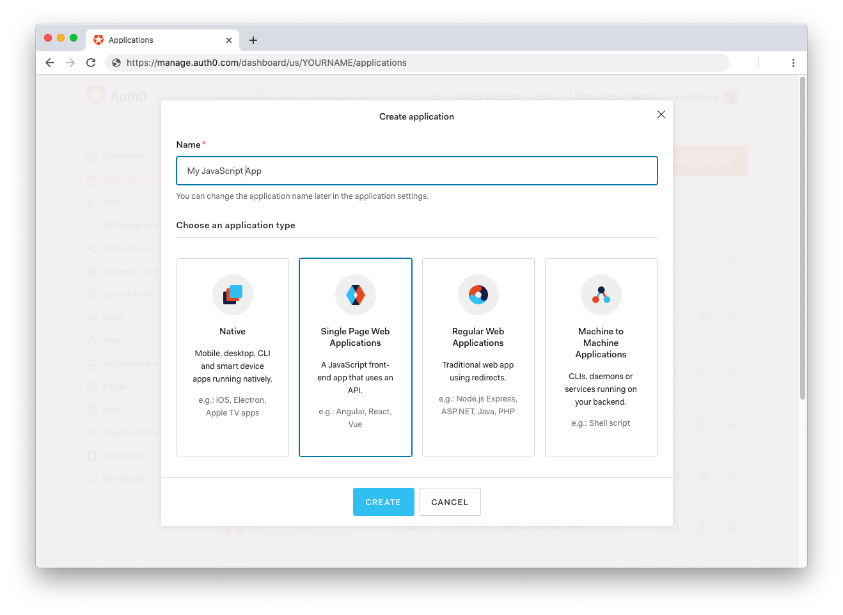Click the CREATE button
843x615 pixels.
(384, 502)
